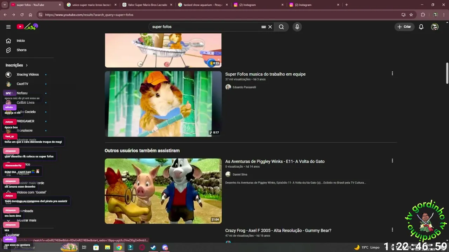Screen dimensions: 449x252
Task: Open title Super Fofos musica do trabalho em equipe
Action: point(265,74)
